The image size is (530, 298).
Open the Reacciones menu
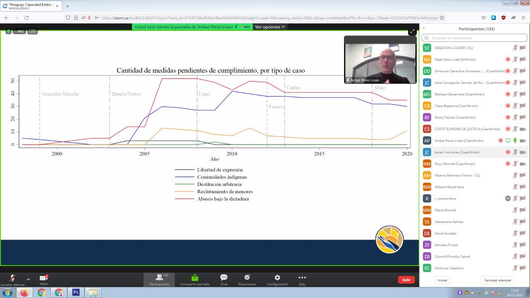tap(247, 280)
